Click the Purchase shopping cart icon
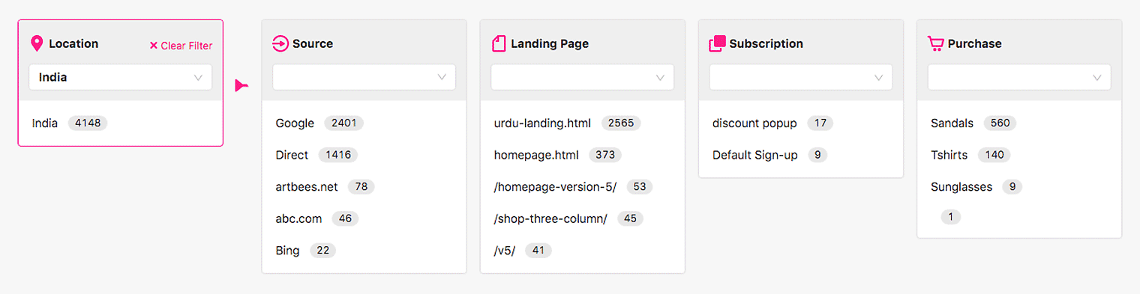 (x=935, y=44)
